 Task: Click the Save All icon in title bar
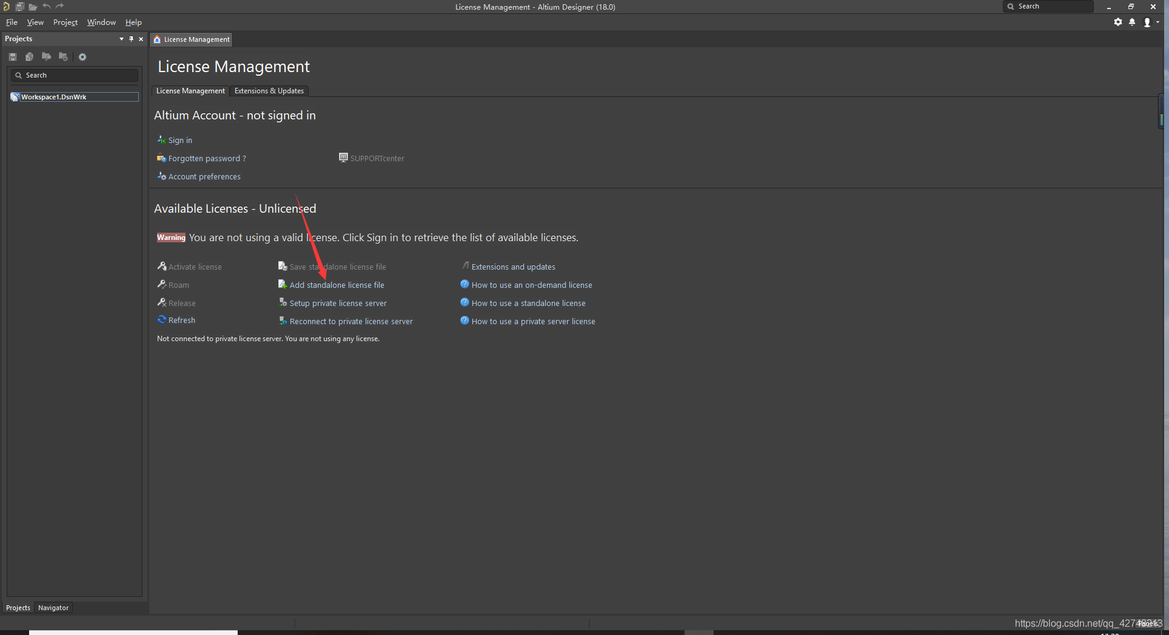tap(19, 7)
